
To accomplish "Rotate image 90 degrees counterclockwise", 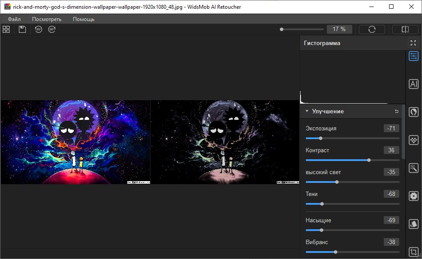I will pyautogui.click(x=39, y=29).
